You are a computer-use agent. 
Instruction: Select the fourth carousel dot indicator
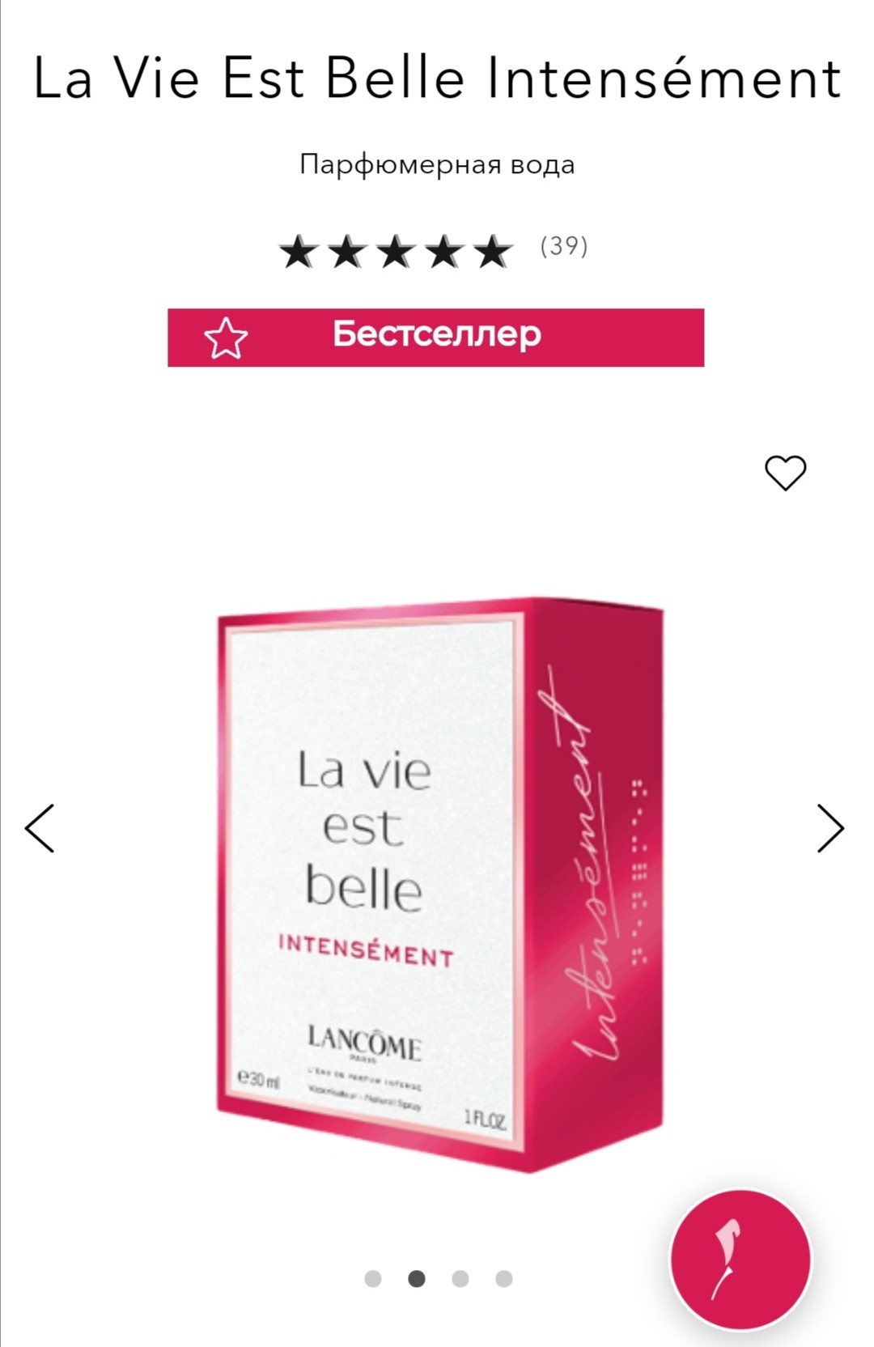[x=504, y=1279]
